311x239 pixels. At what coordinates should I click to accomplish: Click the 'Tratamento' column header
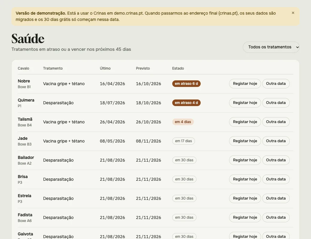coord(53,68)
